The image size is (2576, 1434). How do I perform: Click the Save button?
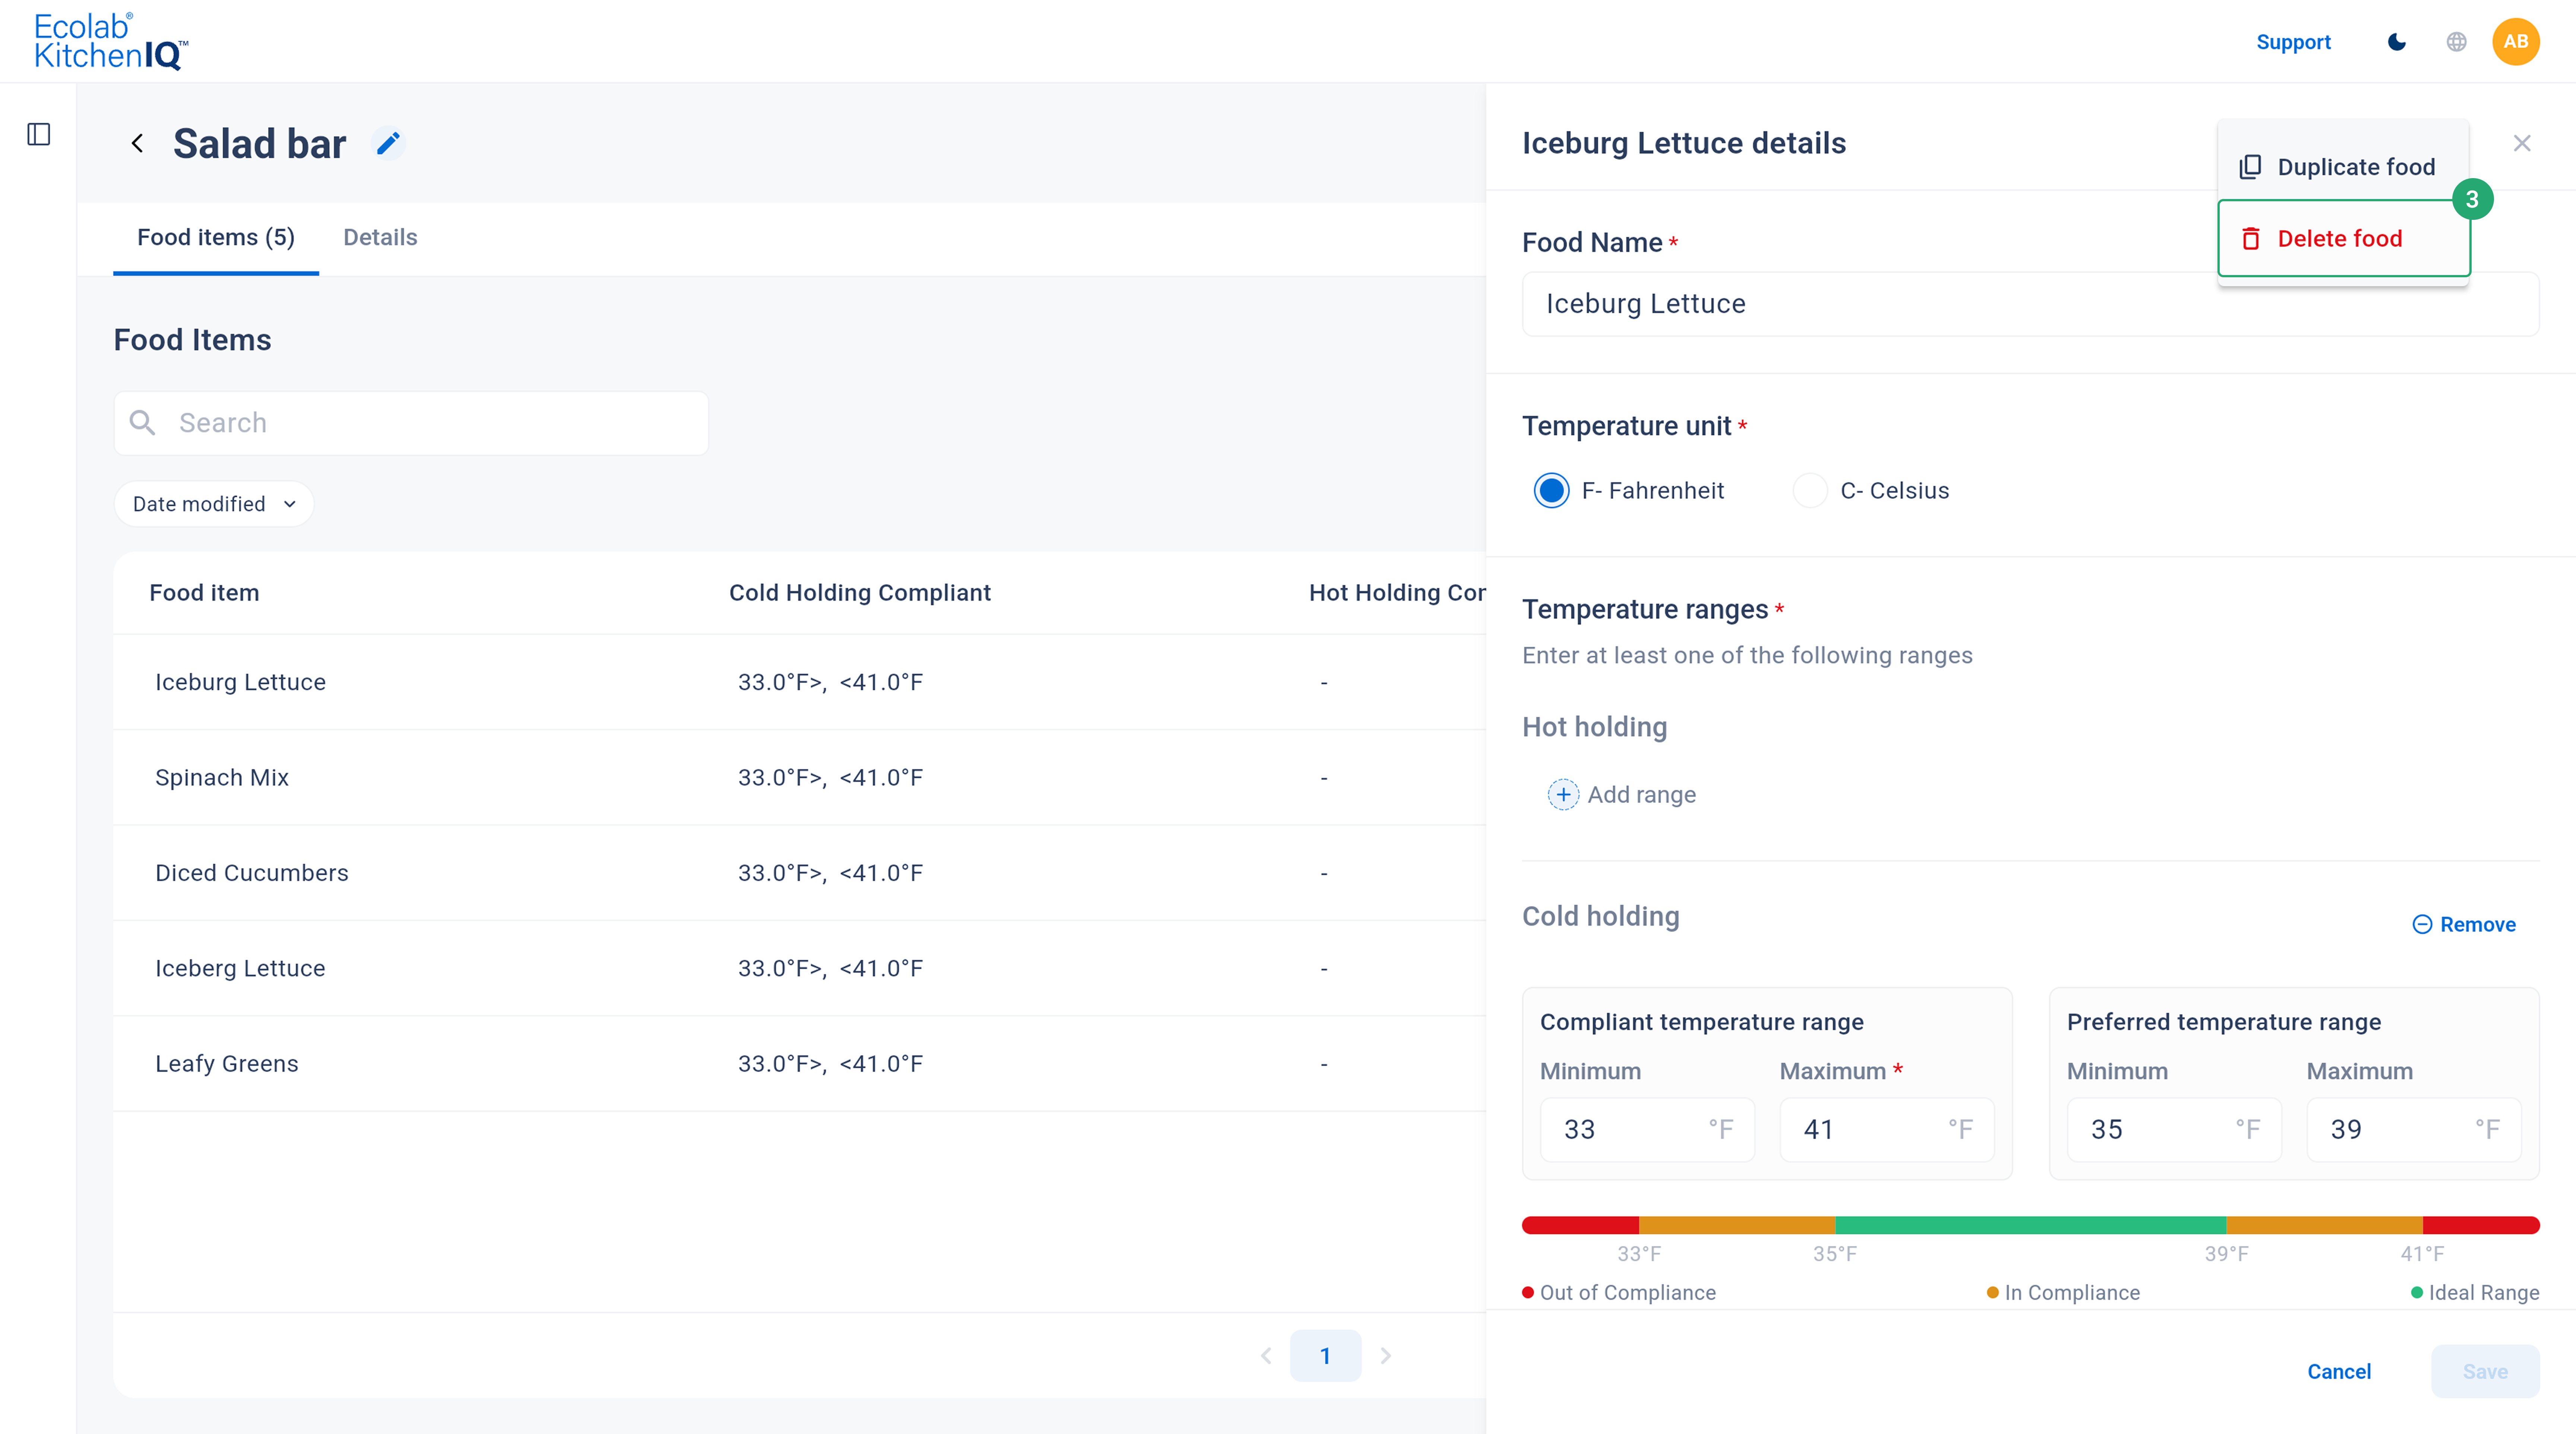pyautogui.click(x=2485, y=1371)
